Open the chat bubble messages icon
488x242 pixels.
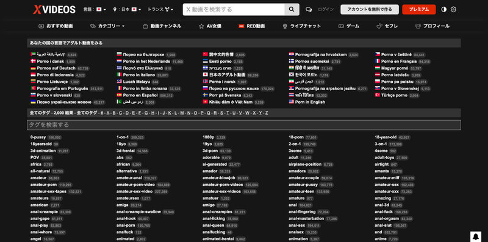point(309,9)
